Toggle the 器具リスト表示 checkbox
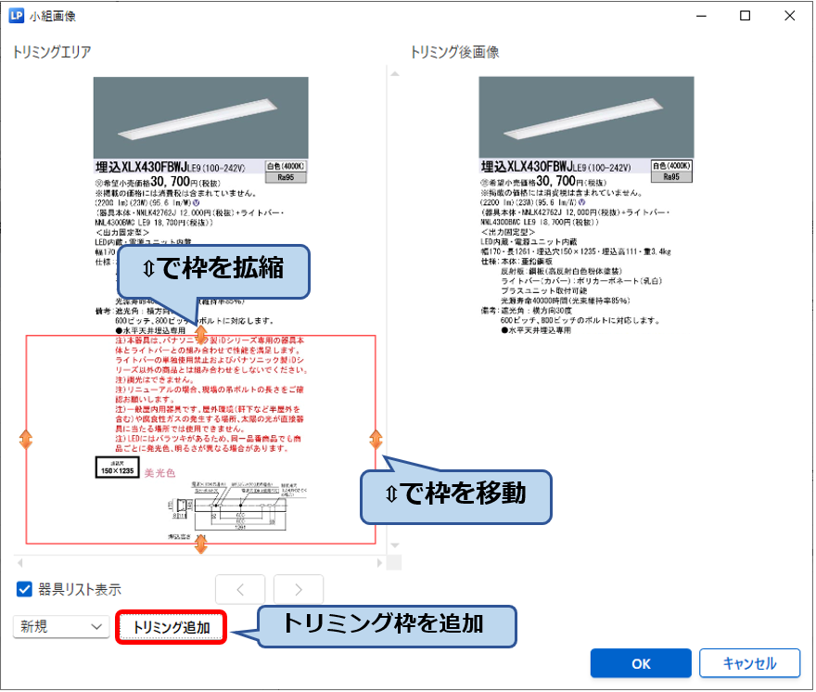Image resolution: width=816 pixels, height=692 pixels. (25, 589)
